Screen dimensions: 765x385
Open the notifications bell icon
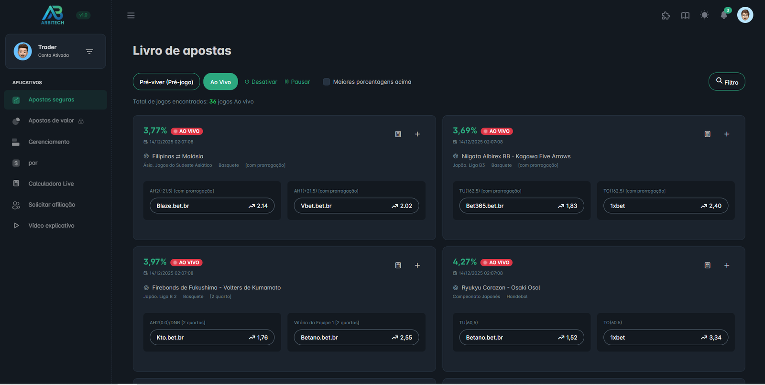coord(724,15)
